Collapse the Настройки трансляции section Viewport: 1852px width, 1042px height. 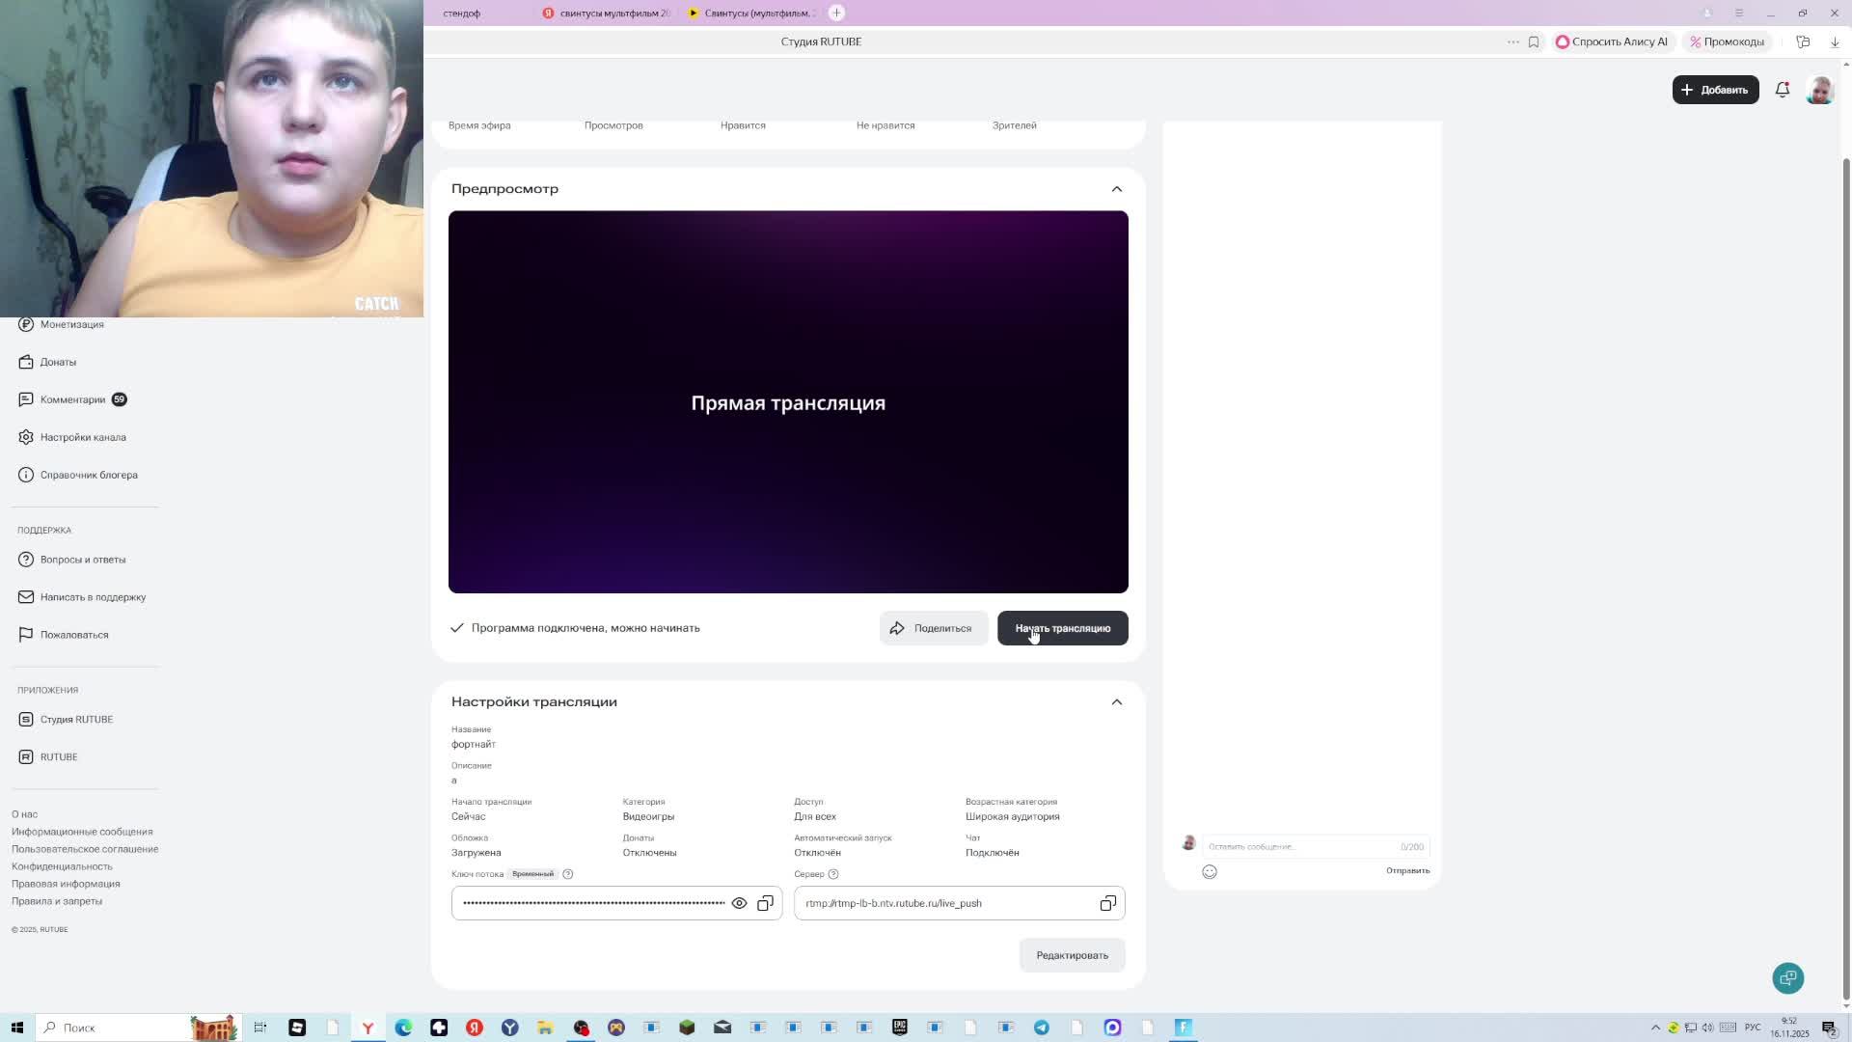[x=1116, y=702]
